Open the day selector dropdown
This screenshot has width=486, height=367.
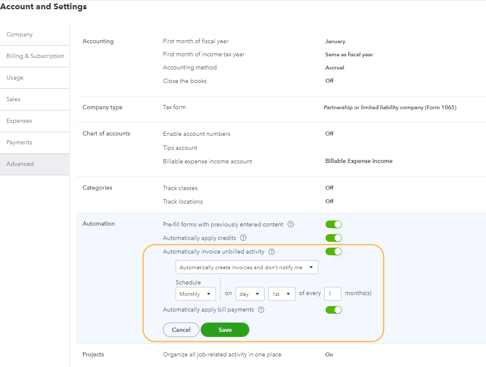click(x=250, y=293)
